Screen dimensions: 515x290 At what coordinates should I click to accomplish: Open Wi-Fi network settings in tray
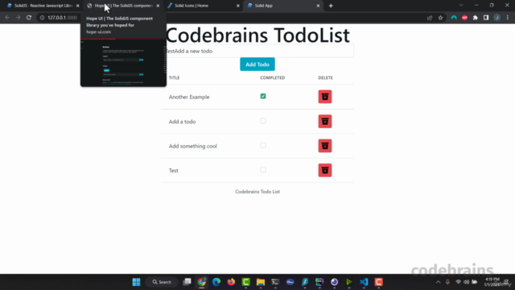pos(458,282)
